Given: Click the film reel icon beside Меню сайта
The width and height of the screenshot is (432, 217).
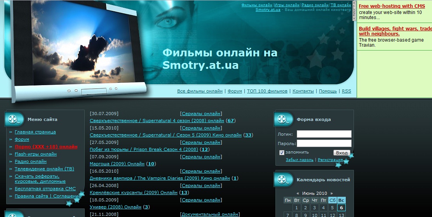Looking at the screenshot, I should [x=14, y=119].
